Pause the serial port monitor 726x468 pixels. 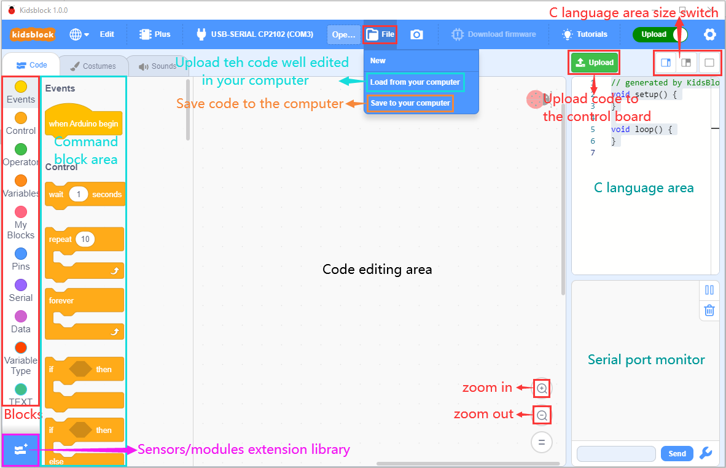click(709, 290)
